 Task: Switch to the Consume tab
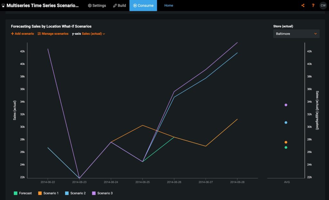143,5
